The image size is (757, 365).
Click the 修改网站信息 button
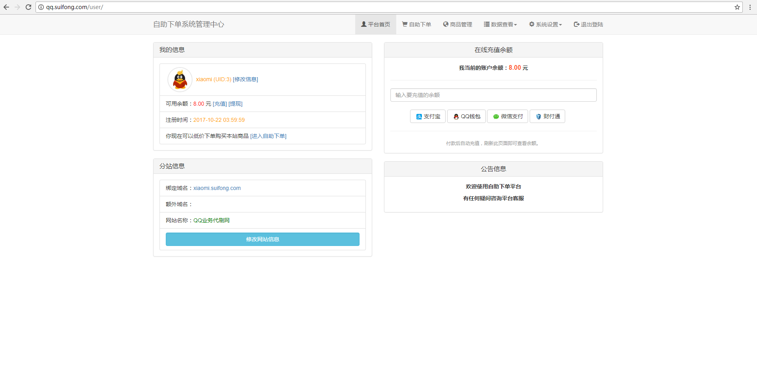click(262, 239)
